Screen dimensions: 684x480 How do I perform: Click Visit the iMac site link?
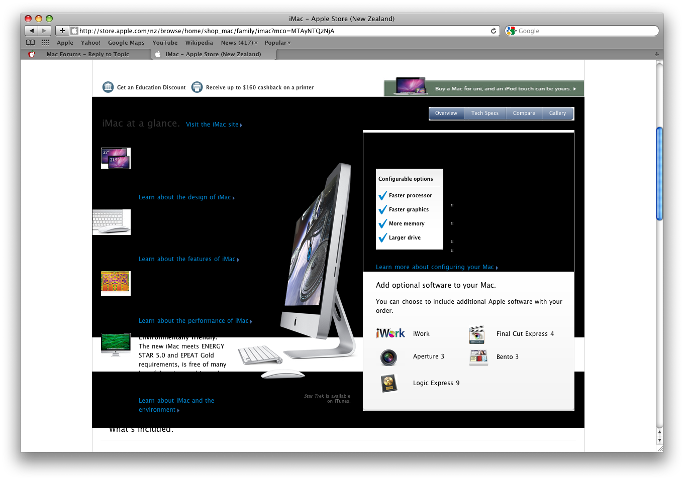coord(214,125)
